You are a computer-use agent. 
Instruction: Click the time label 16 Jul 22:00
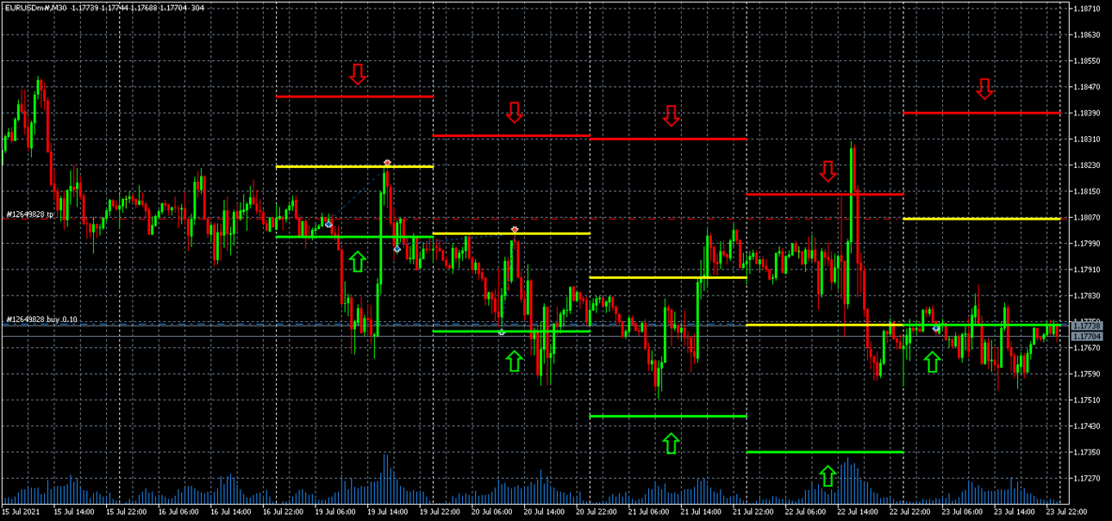coord(282,512)
